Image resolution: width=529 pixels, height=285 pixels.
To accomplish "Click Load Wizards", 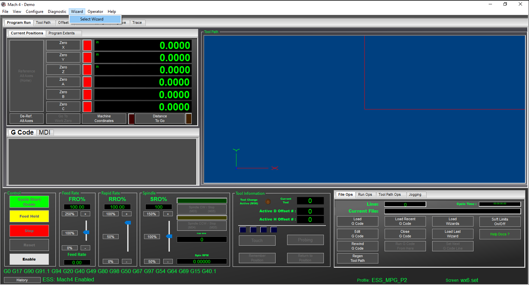I will click(453, 222).
